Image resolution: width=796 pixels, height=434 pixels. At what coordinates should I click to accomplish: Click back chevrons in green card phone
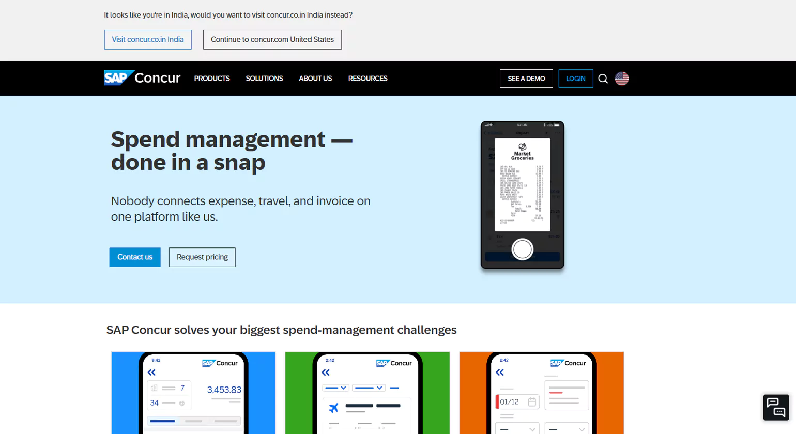[326, 373]
